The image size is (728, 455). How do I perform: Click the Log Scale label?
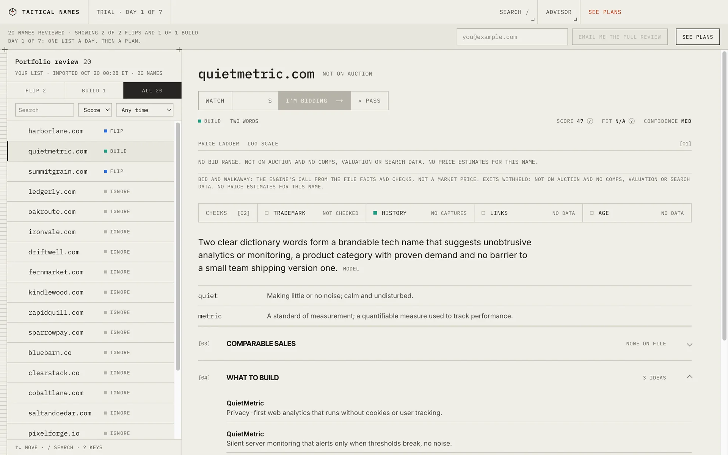(263, 144)
